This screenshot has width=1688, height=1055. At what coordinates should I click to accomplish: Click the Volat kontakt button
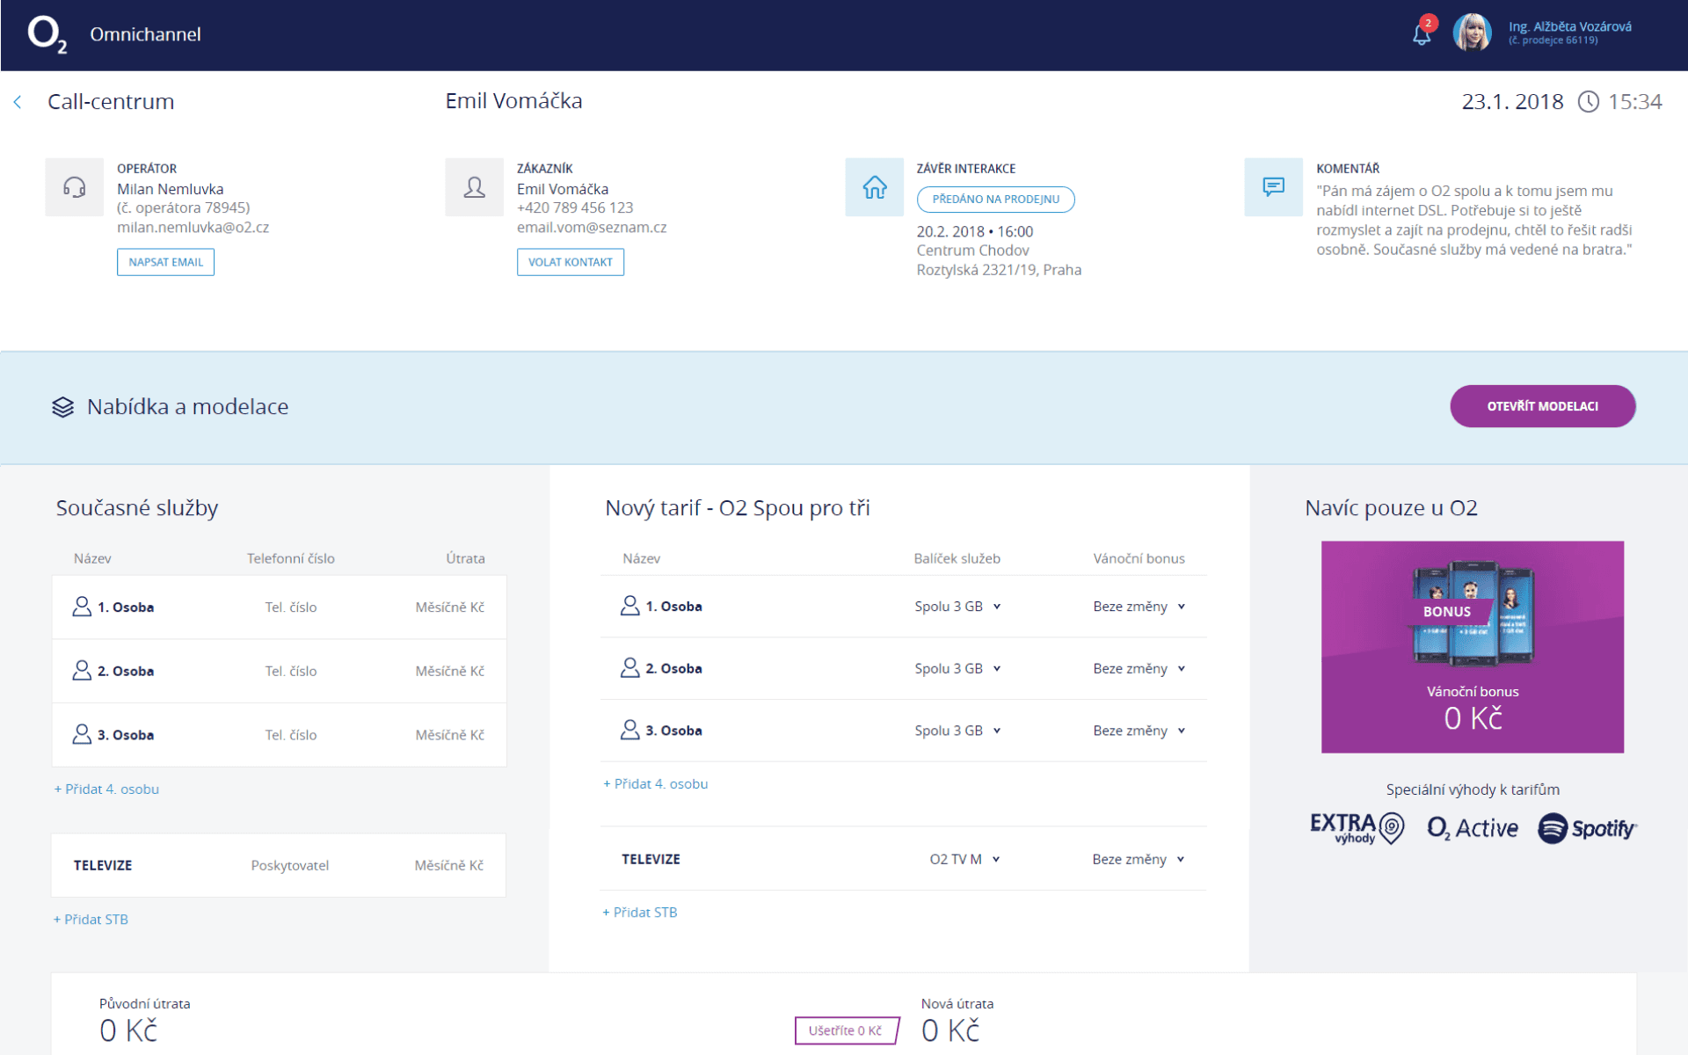(x=570, y=262)
